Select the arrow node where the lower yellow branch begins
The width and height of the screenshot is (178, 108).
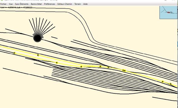point(57,63)
